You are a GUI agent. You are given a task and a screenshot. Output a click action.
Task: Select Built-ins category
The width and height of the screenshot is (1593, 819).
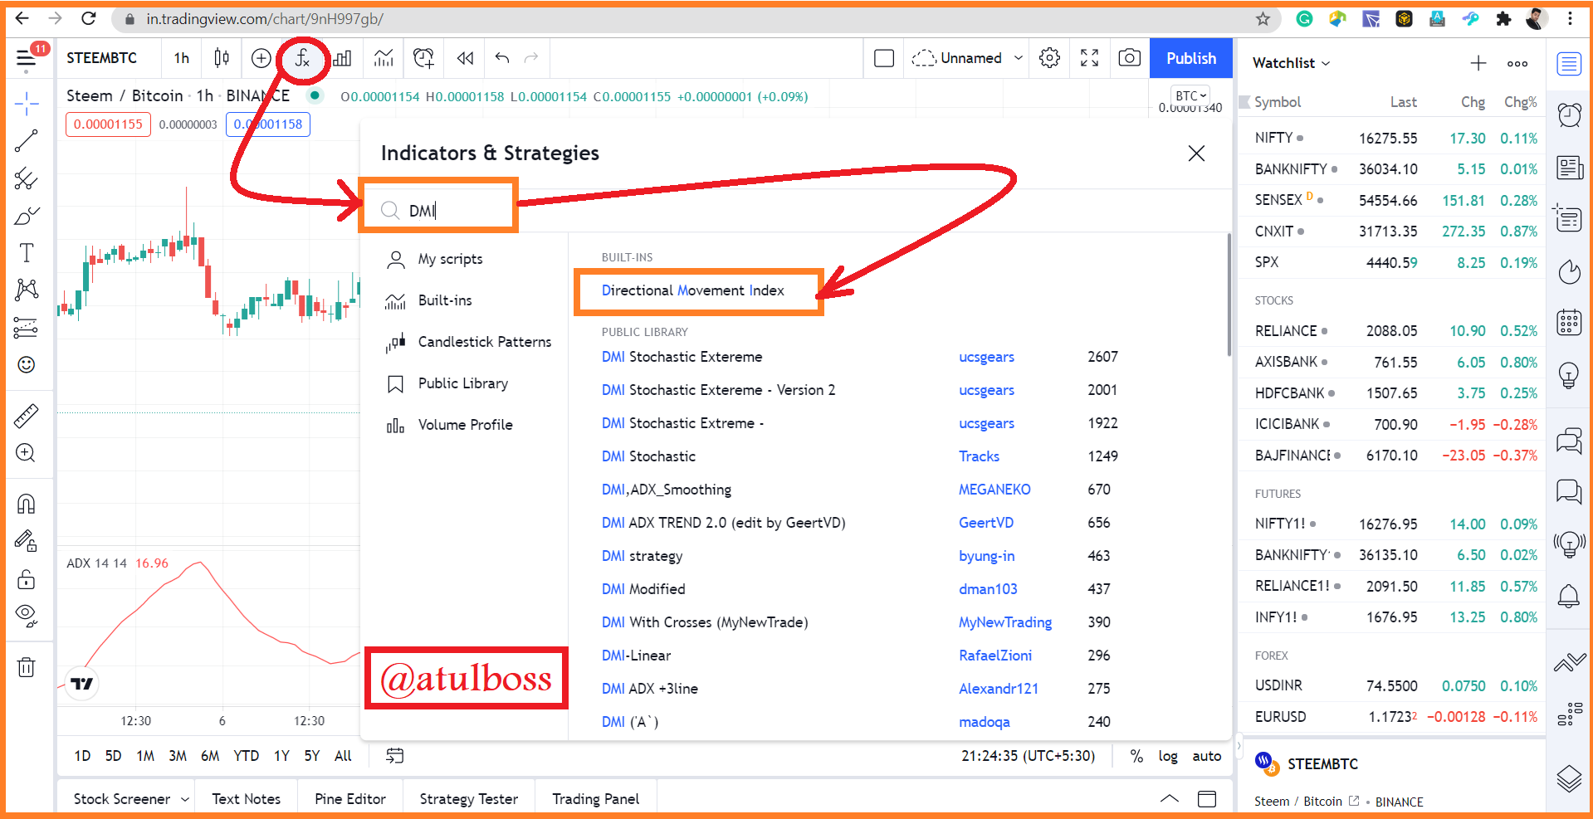click(463, 300)
